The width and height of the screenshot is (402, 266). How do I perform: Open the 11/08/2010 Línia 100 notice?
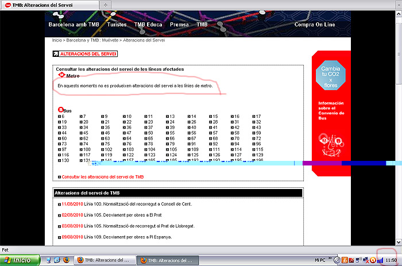point(127,204)
